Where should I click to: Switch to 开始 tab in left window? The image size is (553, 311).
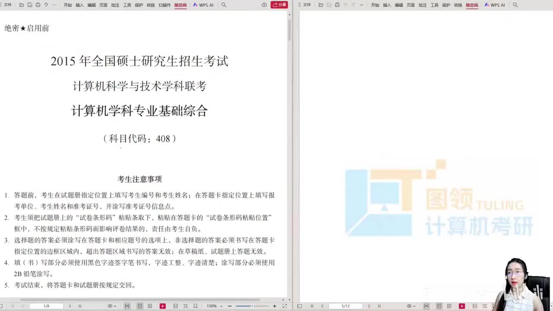68,5
